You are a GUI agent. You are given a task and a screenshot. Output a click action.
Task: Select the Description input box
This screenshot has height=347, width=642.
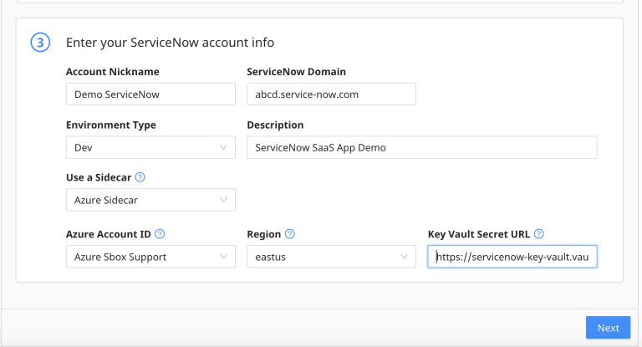[421, 147]
